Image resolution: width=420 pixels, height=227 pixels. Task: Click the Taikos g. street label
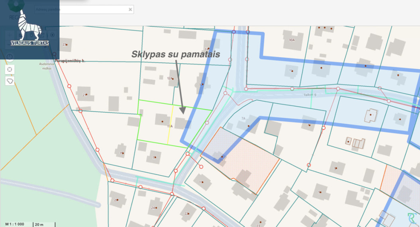[310, 95]
